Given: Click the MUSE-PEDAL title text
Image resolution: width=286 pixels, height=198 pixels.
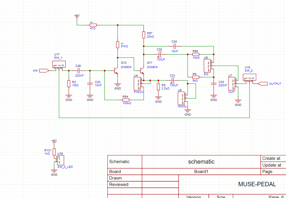Looking at the screenshot, I should click(x=257, y=184).
